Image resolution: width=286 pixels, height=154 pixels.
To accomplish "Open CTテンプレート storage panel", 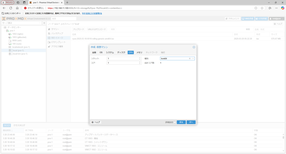I will pyautogui.click(x=59, y=42).
